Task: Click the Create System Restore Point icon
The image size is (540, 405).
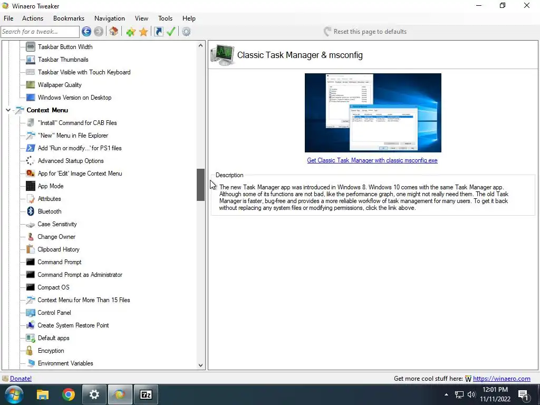Action: [30, 325]
